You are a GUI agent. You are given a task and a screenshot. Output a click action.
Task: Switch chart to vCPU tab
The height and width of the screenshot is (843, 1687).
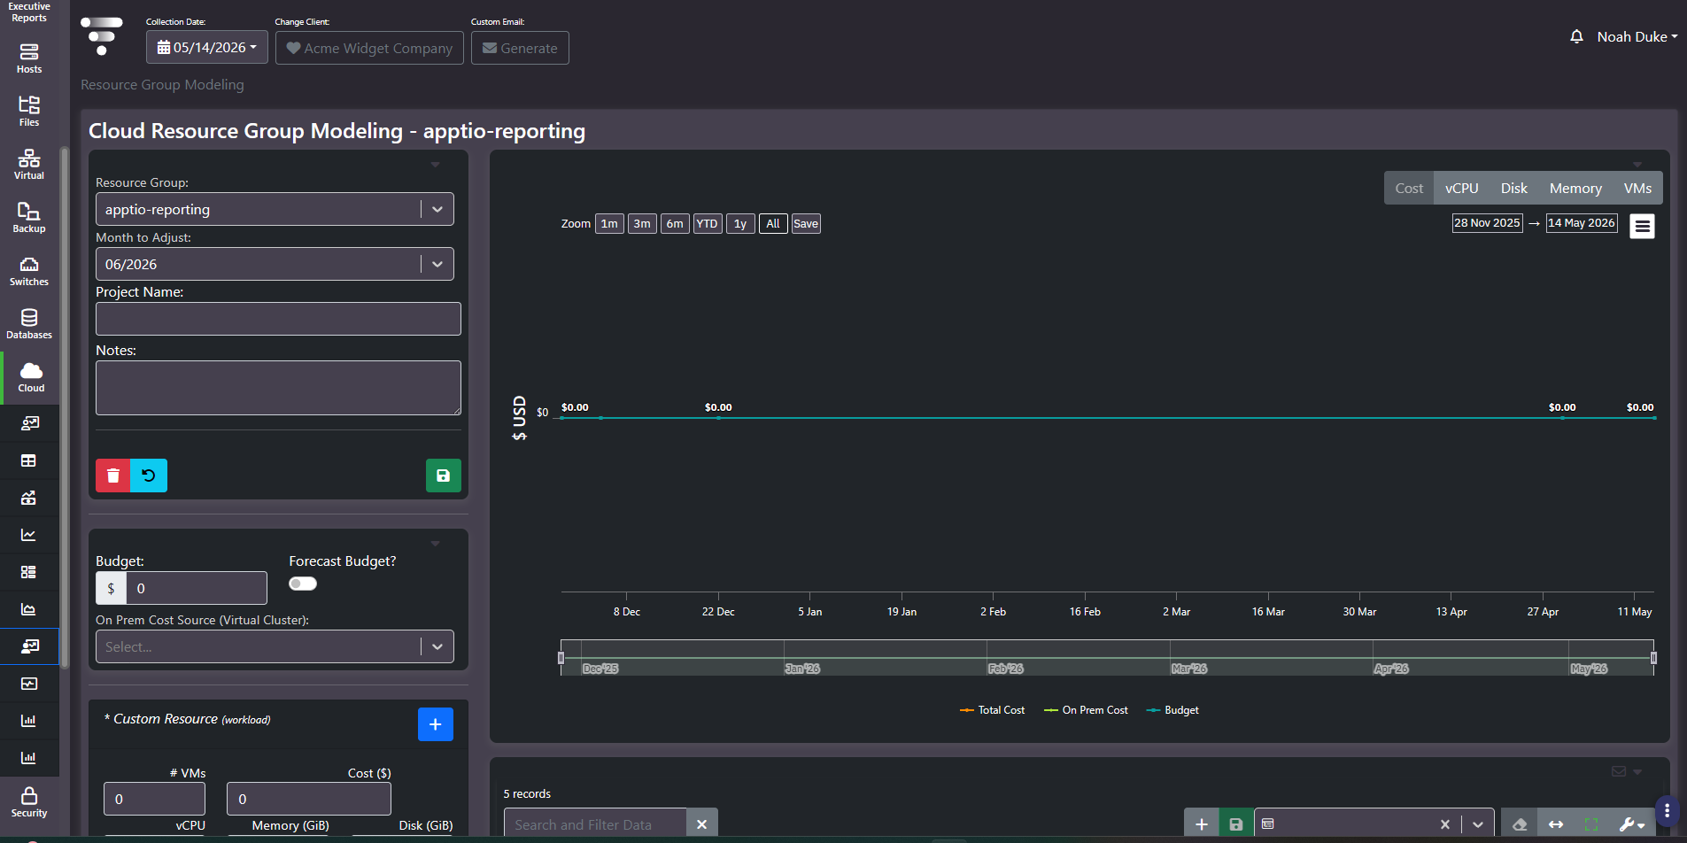(x=1462, y=189)
